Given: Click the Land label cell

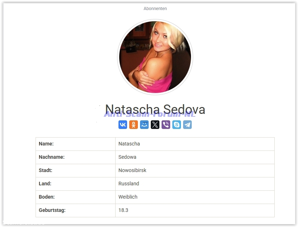Looking at the screenshot, I should (76, 184).
